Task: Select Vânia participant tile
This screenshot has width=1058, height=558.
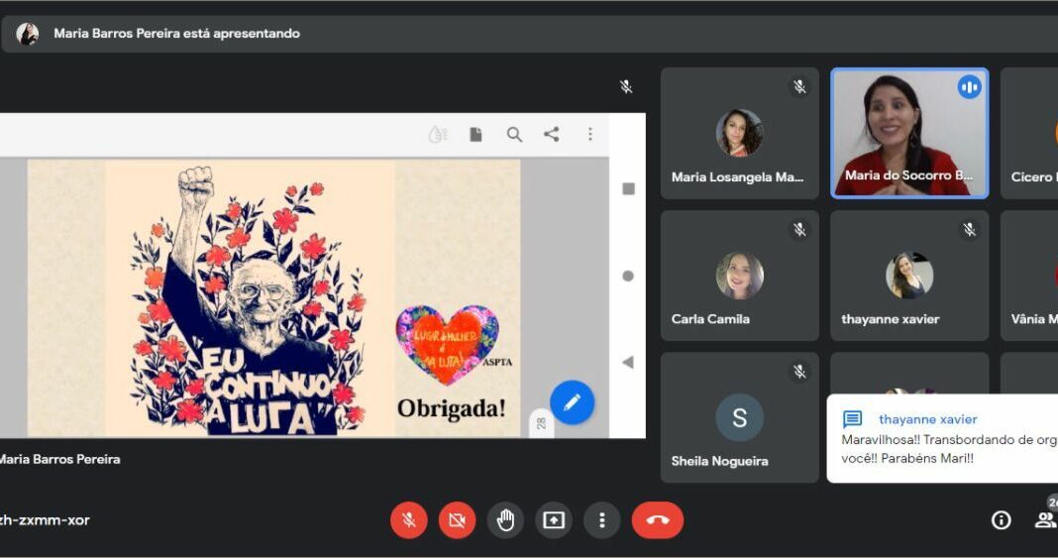Action: (x=1029, y=276)
